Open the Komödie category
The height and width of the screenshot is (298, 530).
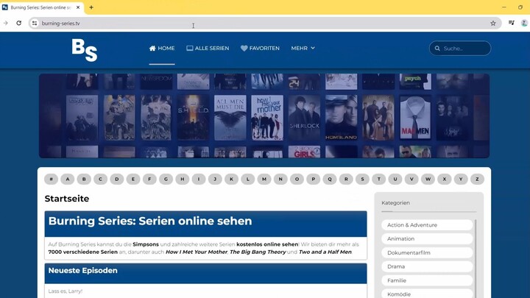[427, 294]
